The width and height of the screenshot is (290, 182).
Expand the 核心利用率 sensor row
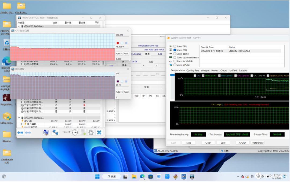22,64
